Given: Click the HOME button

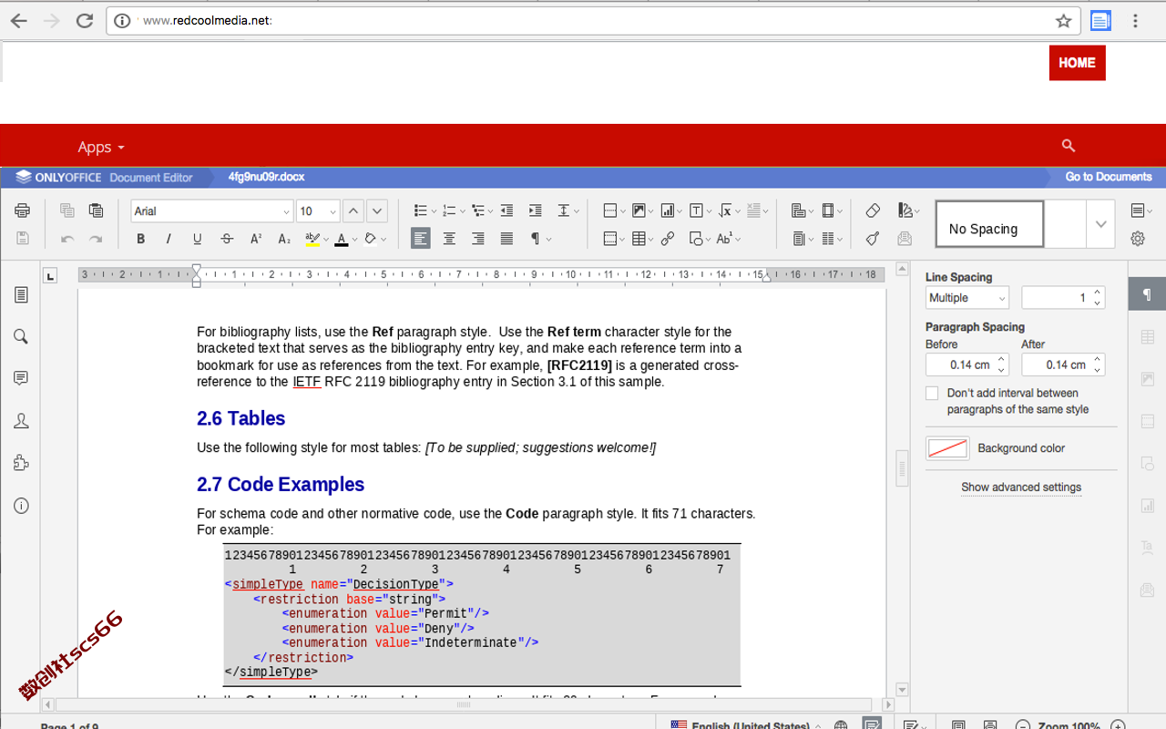Looking at the screenshot, I should point(1077,63).
